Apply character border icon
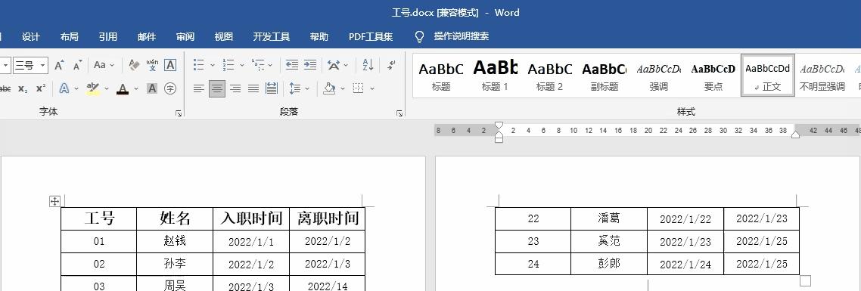The height and width of the screenshot is (291, 861). tap(170, 65)
